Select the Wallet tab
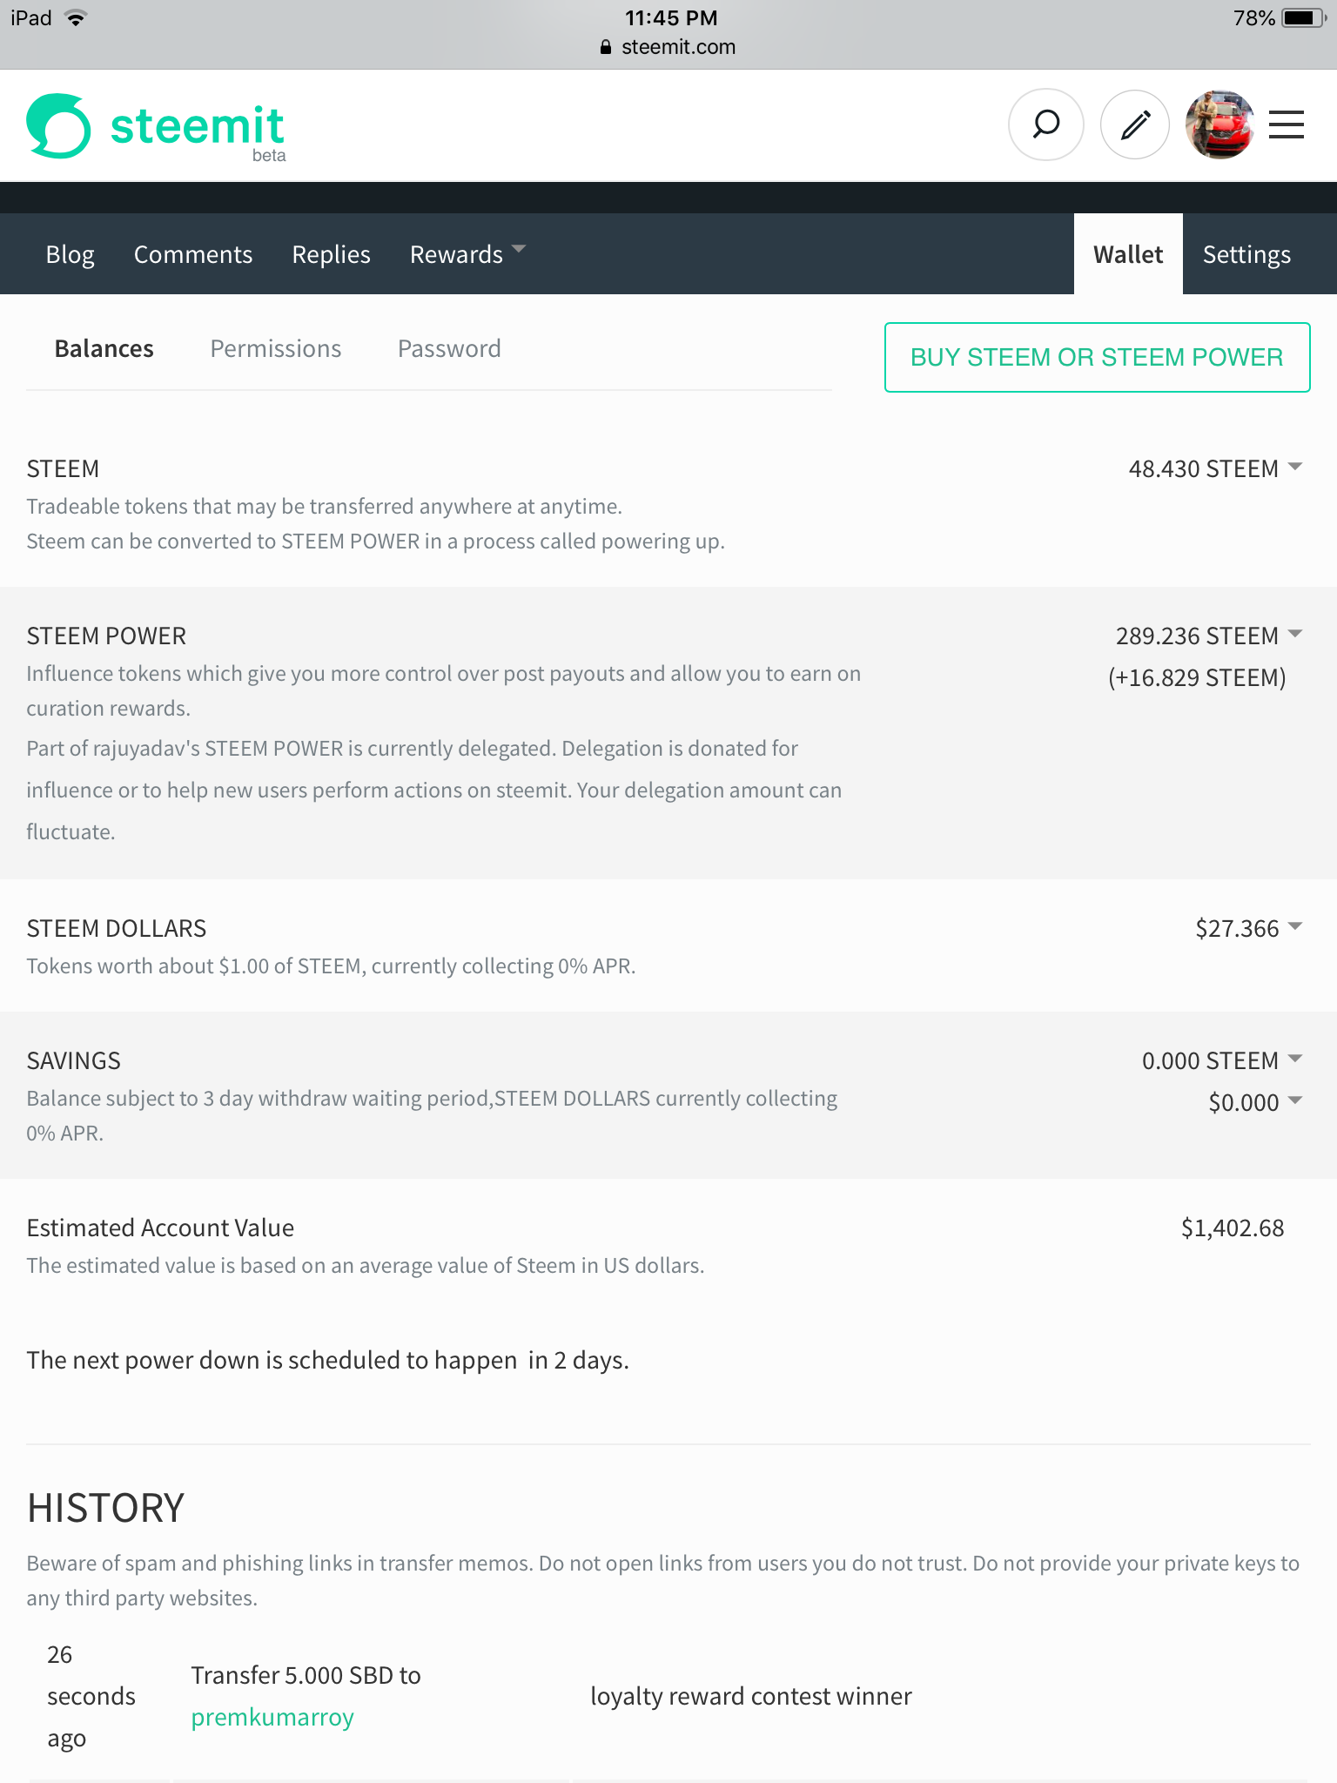1337x1783 pixels. coord(1128,254)
